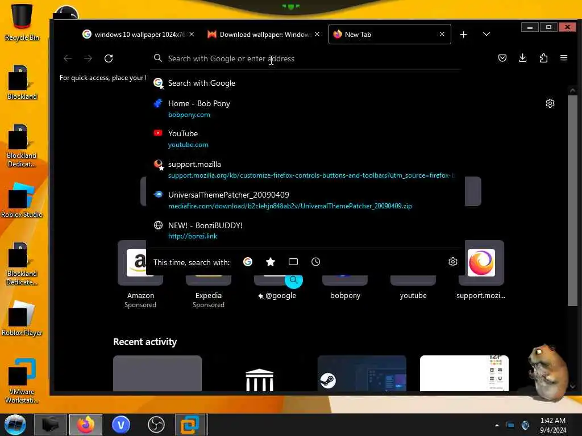Viewport: 582px width, 436px height.
Task: Open Expedia sponsored shortcut
Action: pyautogui.click(x=208, y=292)
